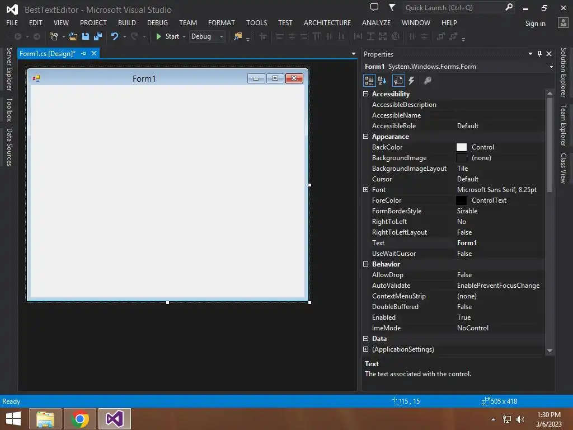Open the Properties window options dropdown arrow
This screenshot has height=430, width=573.
[x=530, y=54]
